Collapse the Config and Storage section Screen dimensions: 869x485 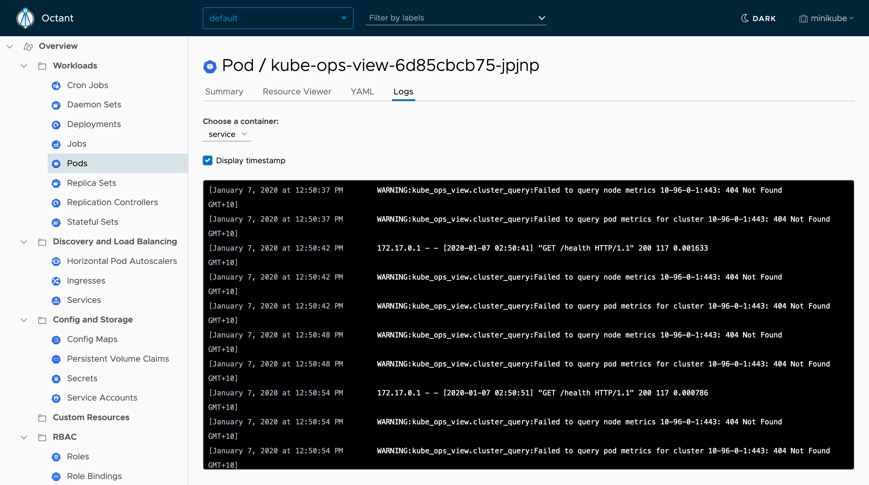click(x=24, y=320)
